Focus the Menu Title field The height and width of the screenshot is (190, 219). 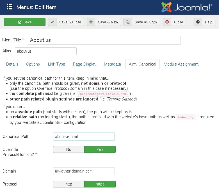[104, 40]
